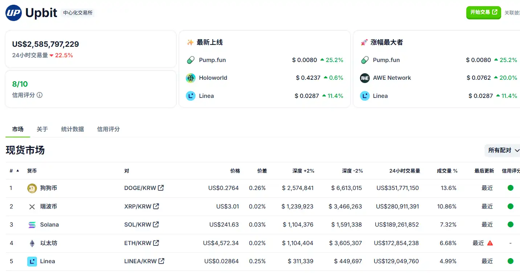Image resolution: width=520 pixels, height=273 pixels.
Task: Click the Upbit logo icon
Action: pos(13,13)
